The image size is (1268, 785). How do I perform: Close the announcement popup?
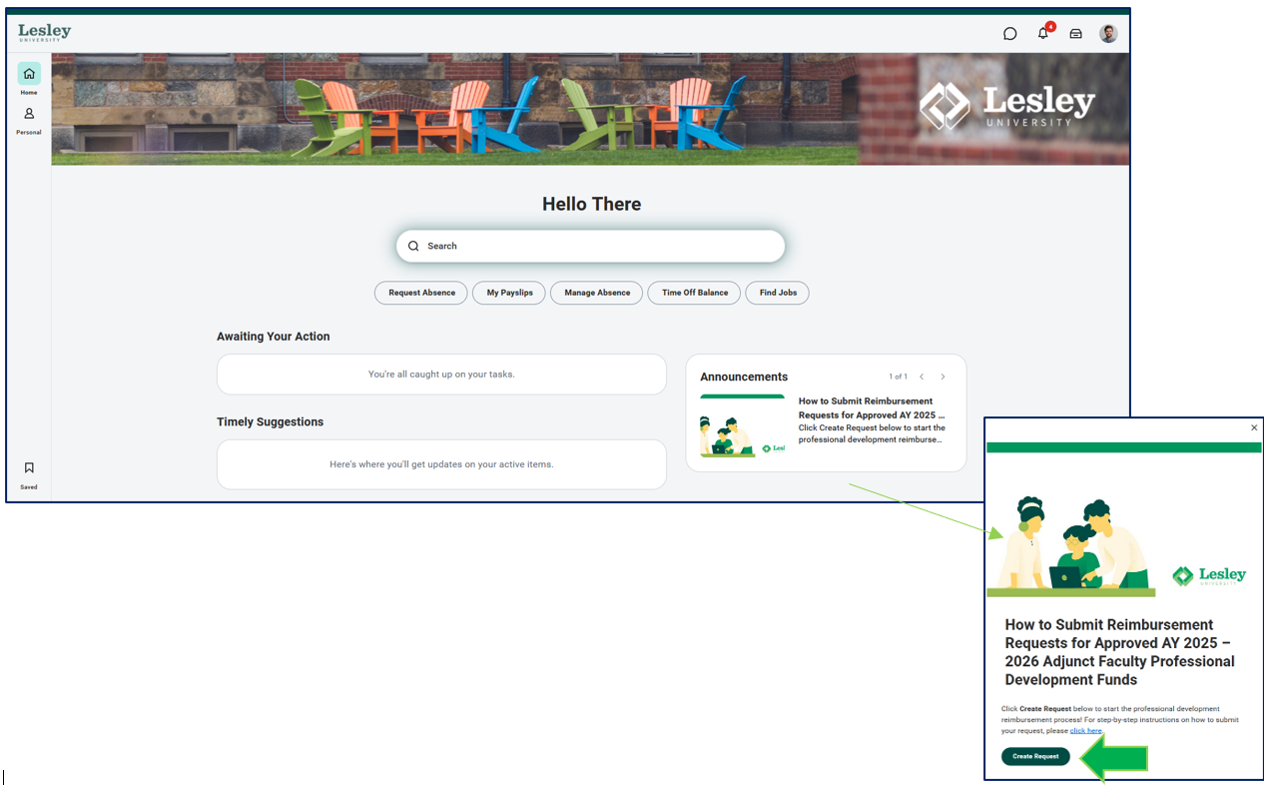(1254, 427)
